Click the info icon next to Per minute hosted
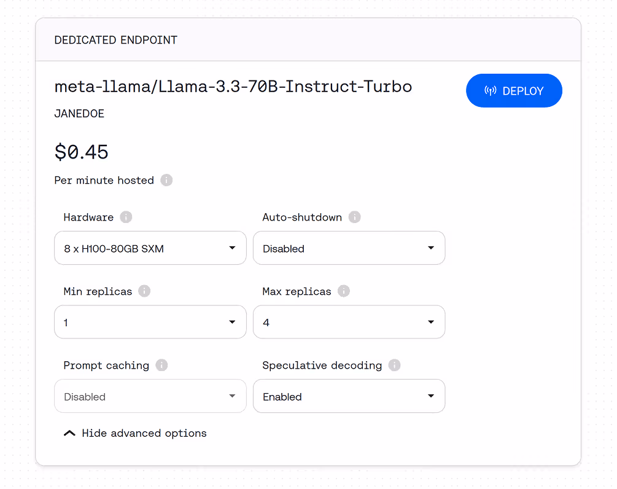This screenshot has height=489, width=617. [x=166, y=181]
